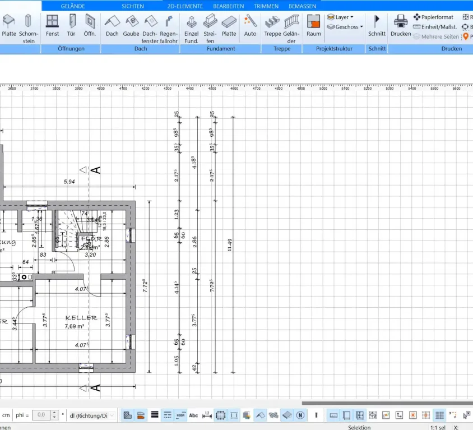Open the TRIMMEN ribbon tab
The height and width of the screenshot is (430, 473).
[266, 6]
